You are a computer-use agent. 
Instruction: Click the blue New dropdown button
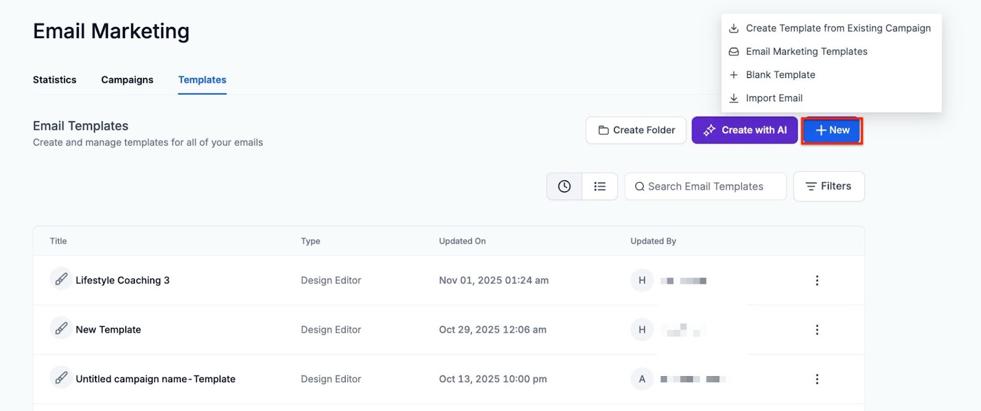832,130
